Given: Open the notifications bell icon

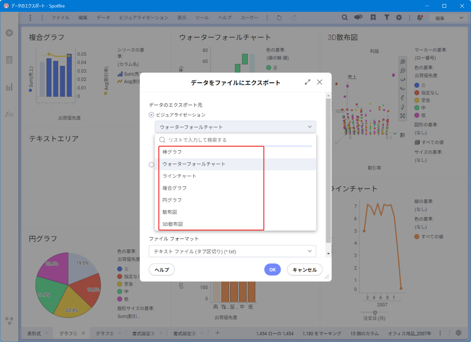Looking at the screenshot, I should click(x=420, y=18).
